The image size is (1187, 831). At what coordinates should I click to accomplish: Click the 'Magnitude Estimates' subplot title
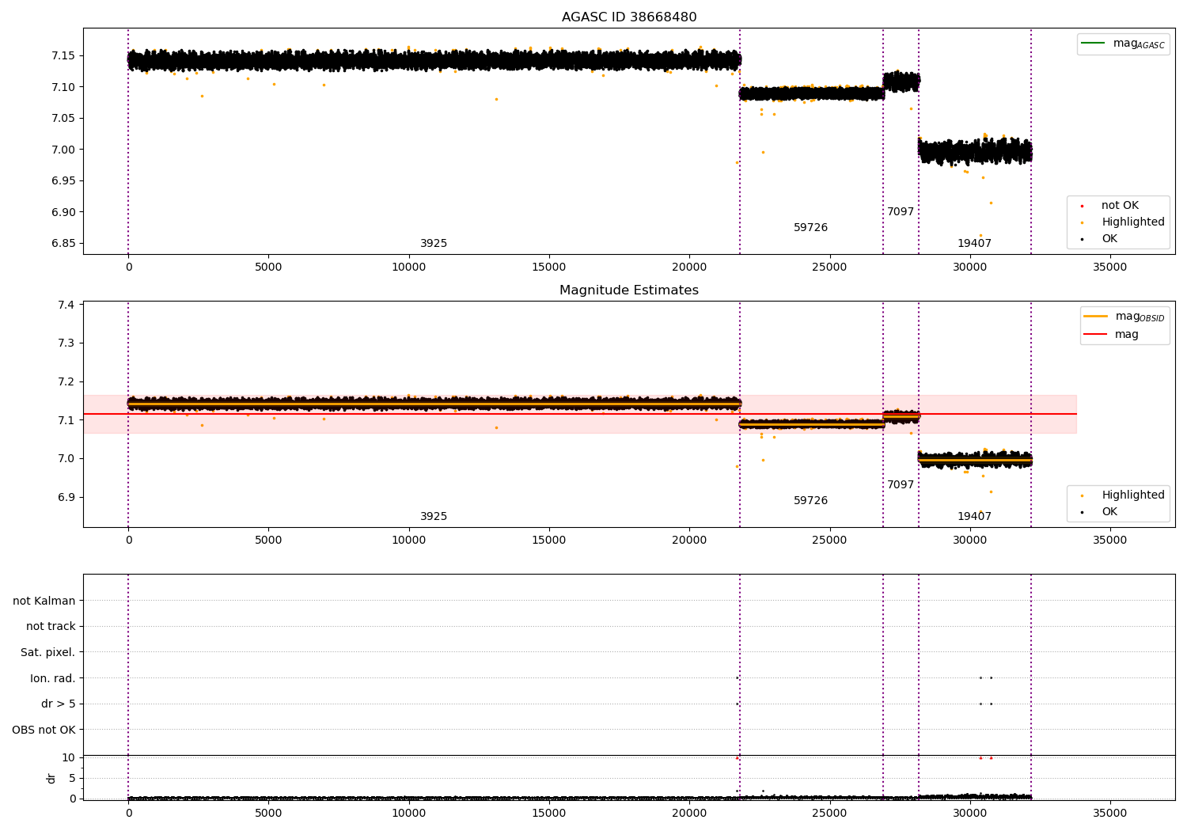pyautogui.click(x=629, y=290)
